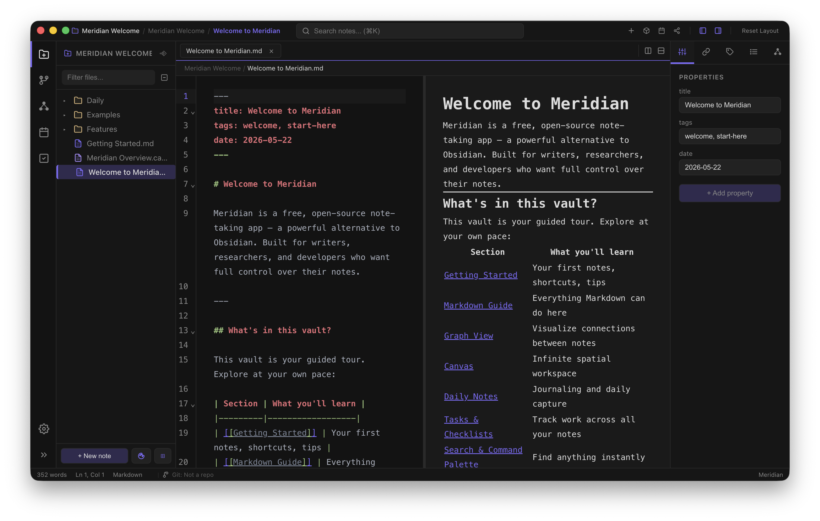Screen dimensions: 820x521
Task: Select Welcome to Meridian file in tree
Action: click(116, 172)
